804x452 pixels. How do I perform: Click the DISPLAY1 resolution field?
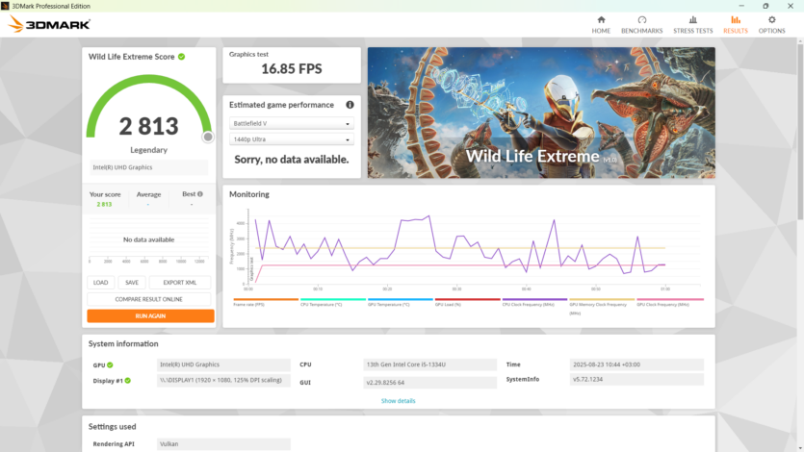223,380
